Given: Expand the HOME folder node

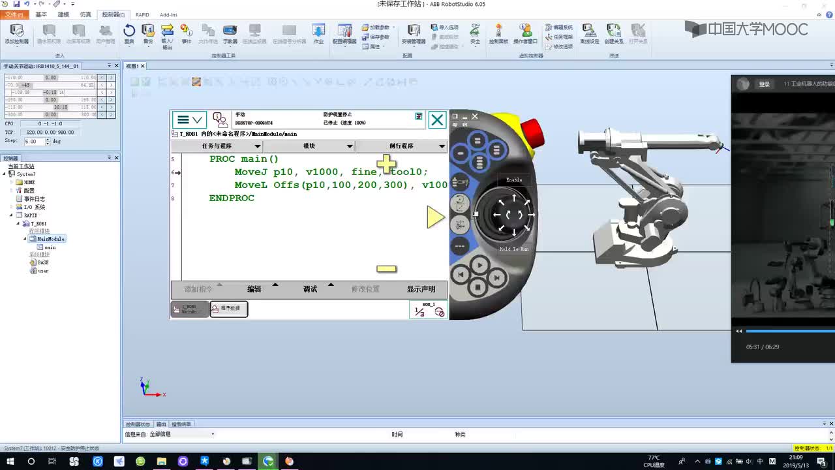Looking at the screenshot, I should click(x=12, y=183).
